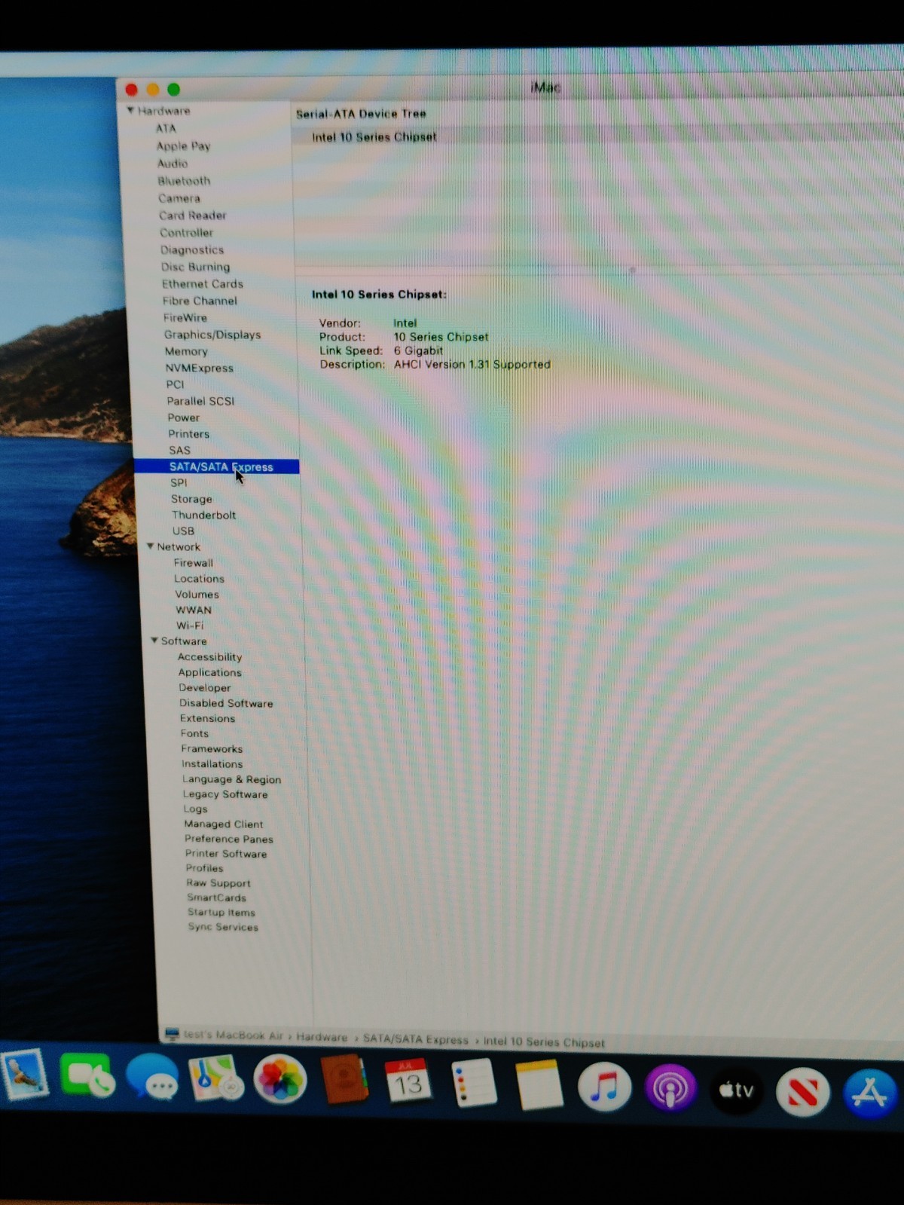This screenshot has height=1205, width=904.
Task: Open Maps from the Dock
Action: tap(215, 1078)
